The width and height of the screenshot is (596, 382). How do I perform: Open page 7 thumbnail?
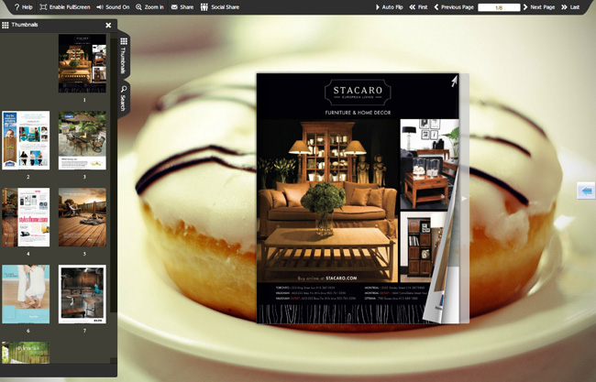[x=83, y=294]
